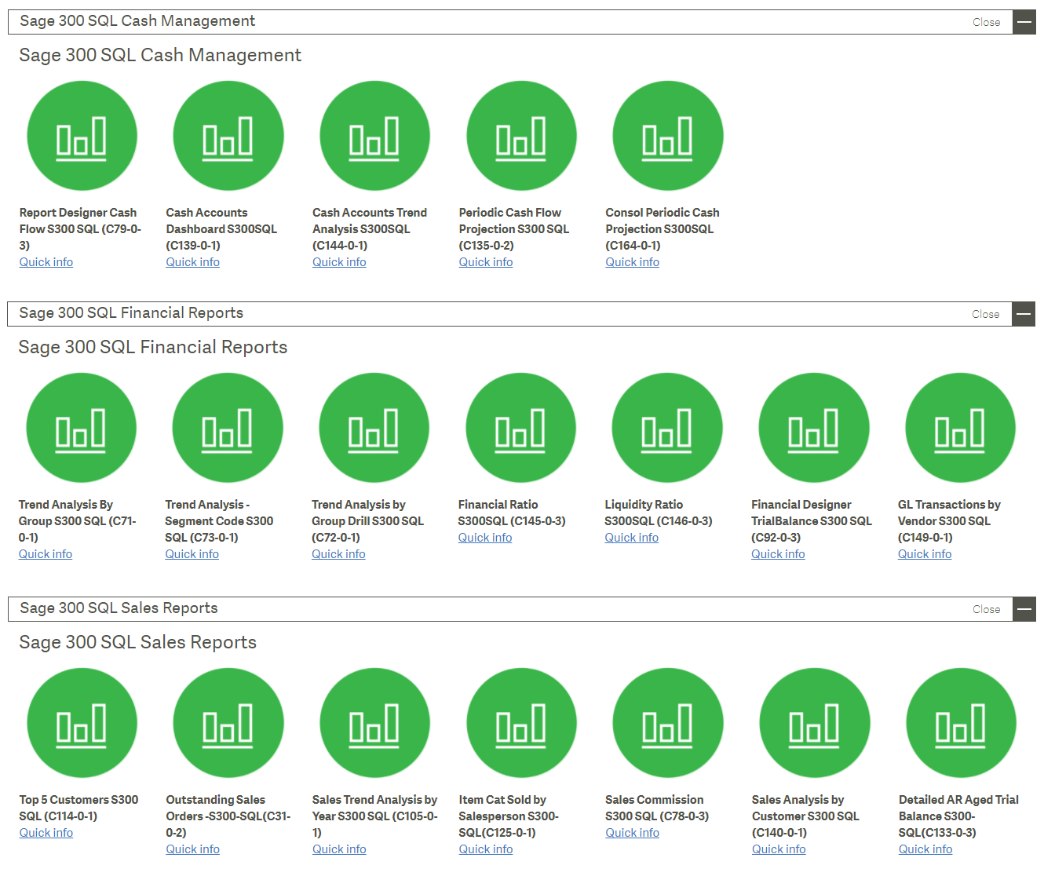Click Quick info under Outstanding Sales Orders
The height and width of the screenshot is (887, 1044).
click(x=193, y=849)
